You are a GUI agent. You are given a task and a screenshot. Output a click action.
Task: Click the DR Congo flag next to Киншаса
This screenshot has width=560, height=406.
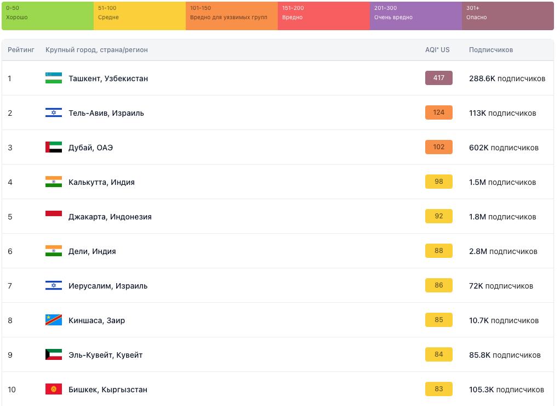coord(53,320)
